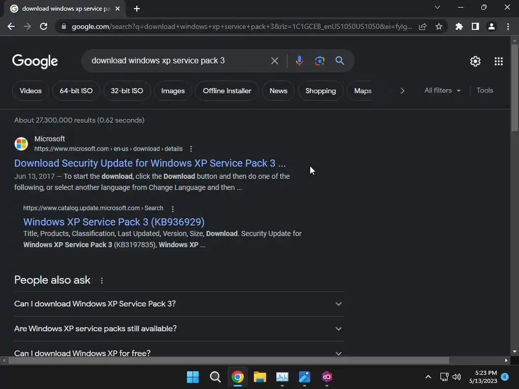The image size is (519, 389).
Task: Open the Google apps grid
Action: [499, 61]
